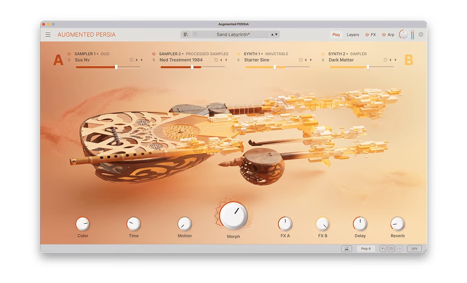Toggle Sampler 1 power button

pos(69,54)
